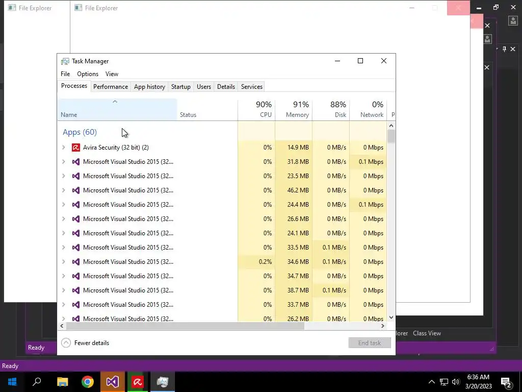Click the "Apps (60)" group heading
Screen dimensions: 522x392
(x=80, y=132)
